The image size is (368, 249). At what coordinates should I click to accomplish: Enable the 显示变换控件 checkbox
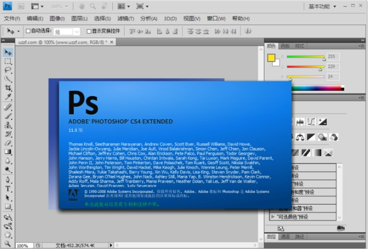(x=89, y=31)
